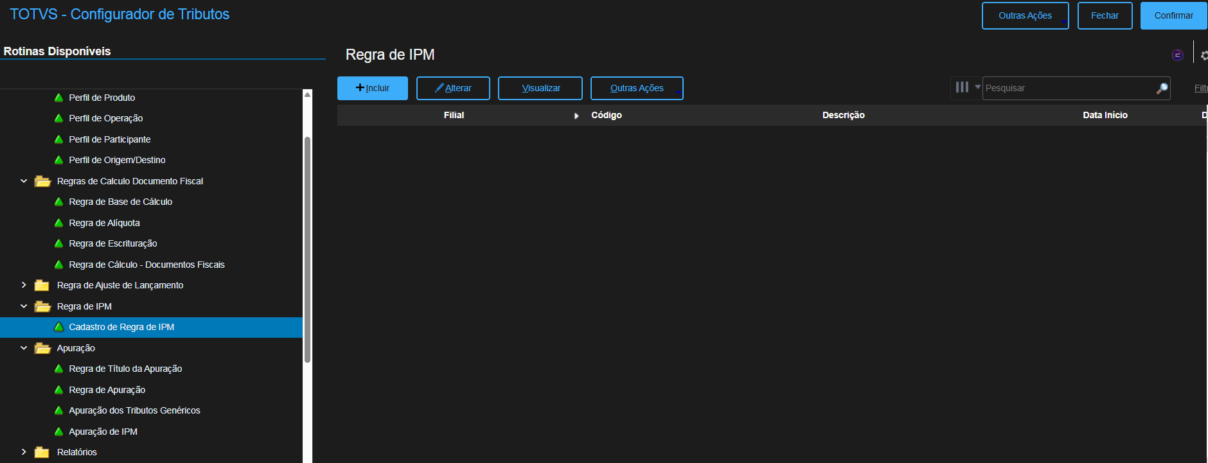The height and width of the screenshot is (463, 1208).
Task: Select the Perfil de Participante routine icon
Action: (58, 139)
